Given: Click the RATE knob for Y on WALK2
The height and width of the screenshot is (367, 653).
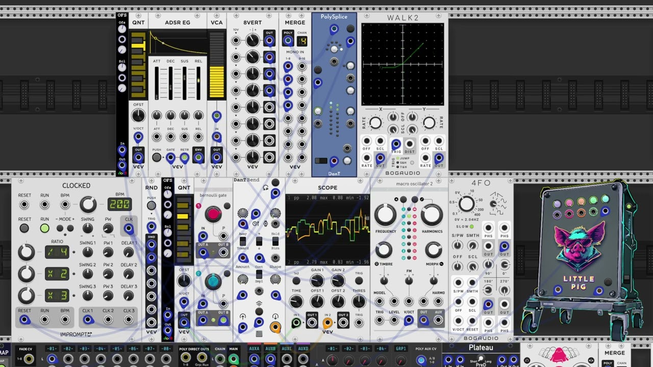Looking at the screenshot, I should 429,122.
